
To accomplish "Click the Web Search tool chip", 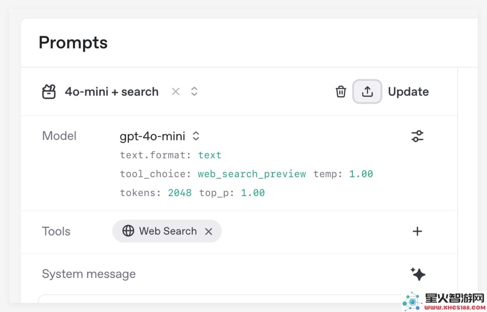I will (167, 231).
